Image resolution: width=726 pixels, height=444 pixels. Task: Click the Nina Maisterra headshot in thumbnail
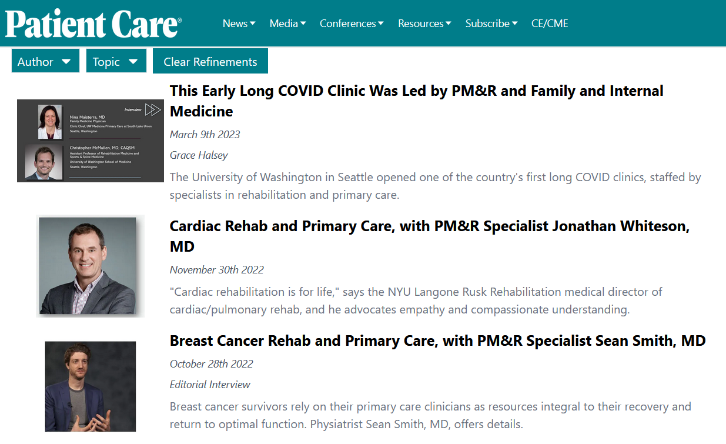(49, 122)
